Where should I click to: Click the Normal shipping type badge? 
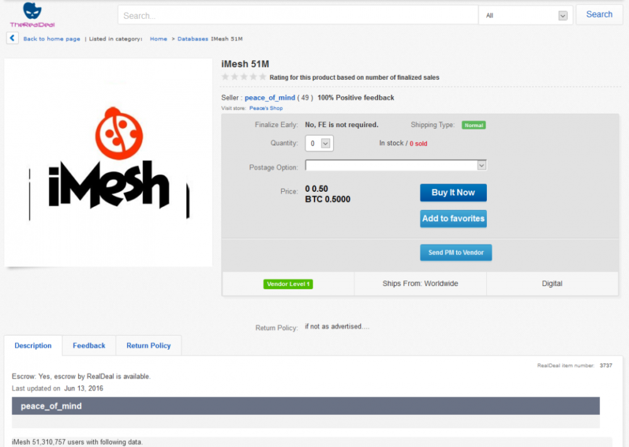pyautogui.click(x=474, y=125)
